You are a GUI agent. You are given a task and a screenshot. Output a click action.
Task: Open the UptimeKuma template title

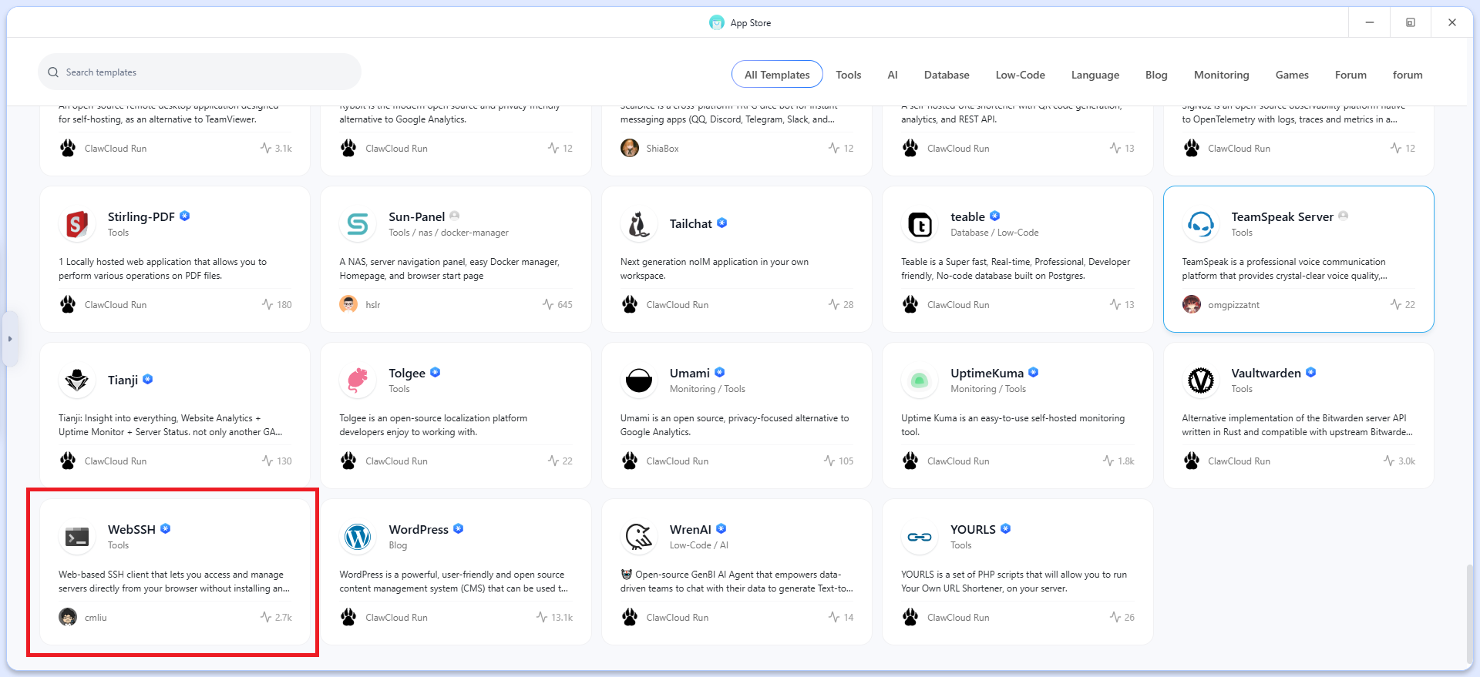coord(987,373)
